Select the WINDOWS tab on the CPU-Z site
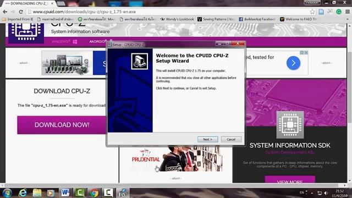Screen dimensions: 352x198 pos(64,42)
